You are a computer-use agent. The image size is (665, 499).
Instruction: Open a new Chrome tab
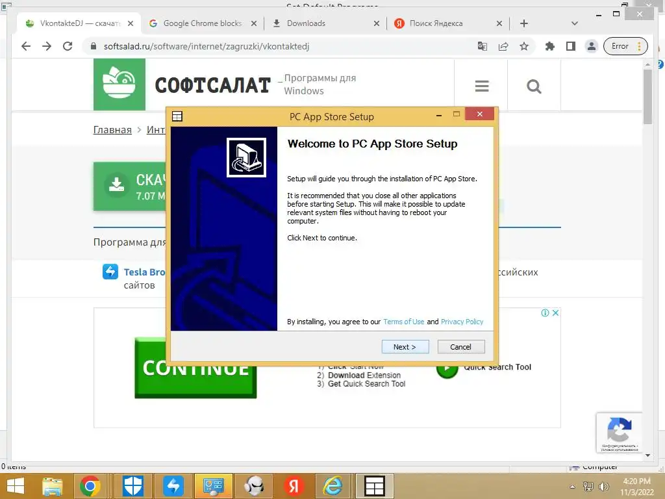[524, 23]
